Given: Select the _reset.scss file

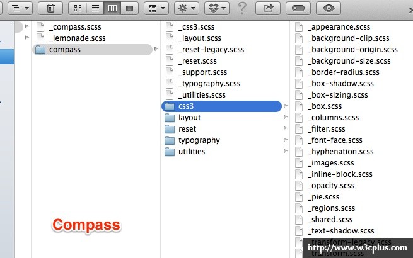Looking at the screenshot, I should 197,61.
